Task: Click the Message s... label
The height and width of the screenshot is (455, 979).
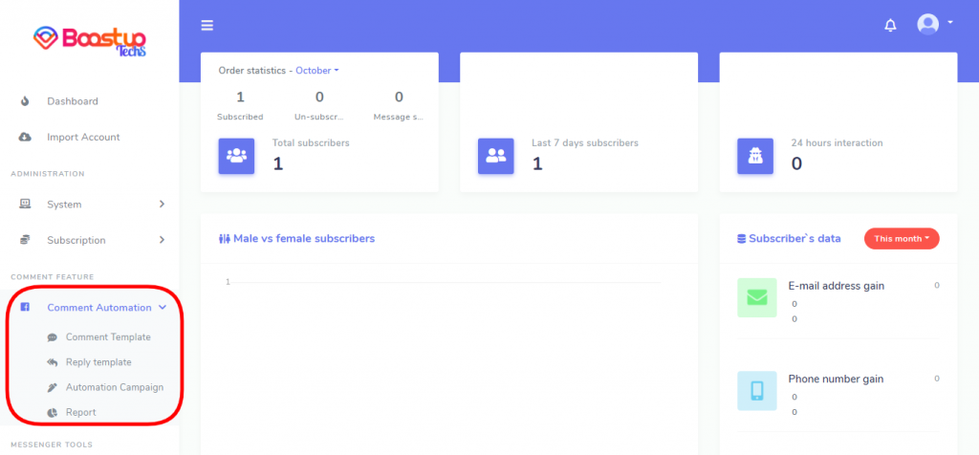Action: (399, 117)
